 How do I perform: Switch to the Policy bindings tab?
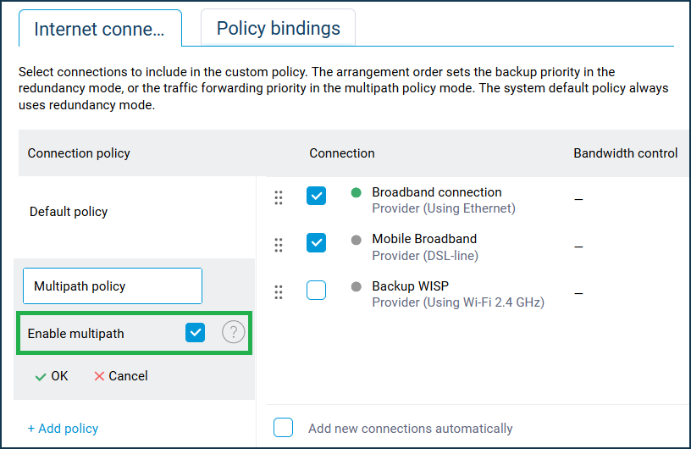point(278,28)
